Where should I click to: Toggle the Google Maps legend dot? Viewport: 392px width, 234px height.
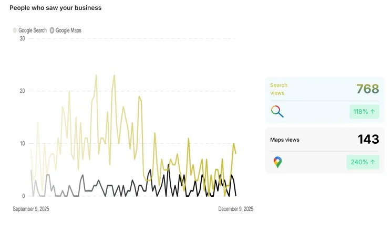click(x=52, y=30)
